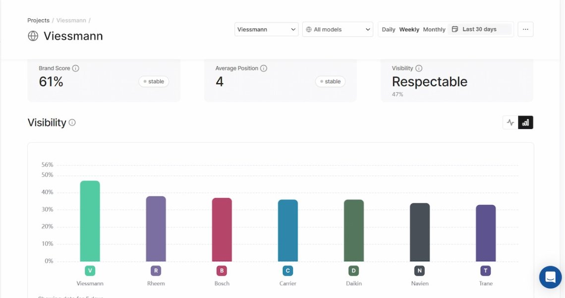Viewport: 565px width, 298px height.
Task: Click the Respectable visibility value
Action: tap(430, 82)
